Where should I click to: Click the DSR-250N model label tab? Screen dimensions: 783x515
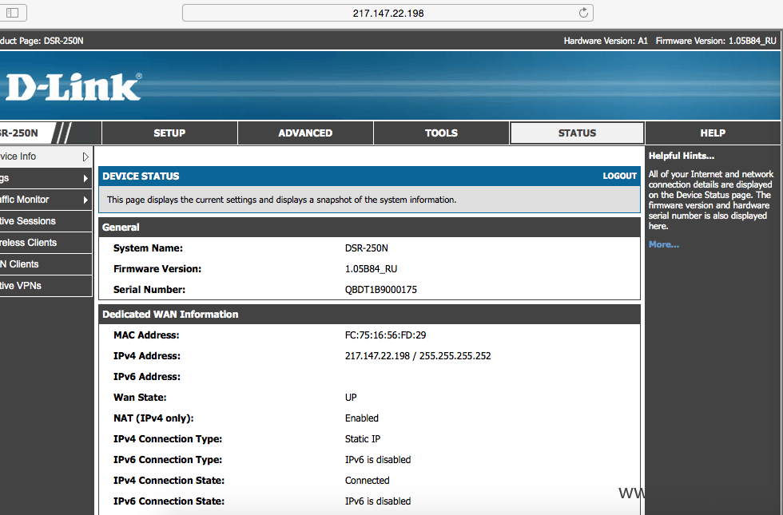click(25, 133)
